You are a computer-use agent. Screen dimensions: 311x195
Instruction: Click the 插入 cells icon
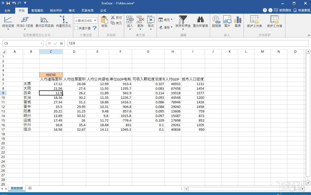pyautogui.click(x=130, y=19)
